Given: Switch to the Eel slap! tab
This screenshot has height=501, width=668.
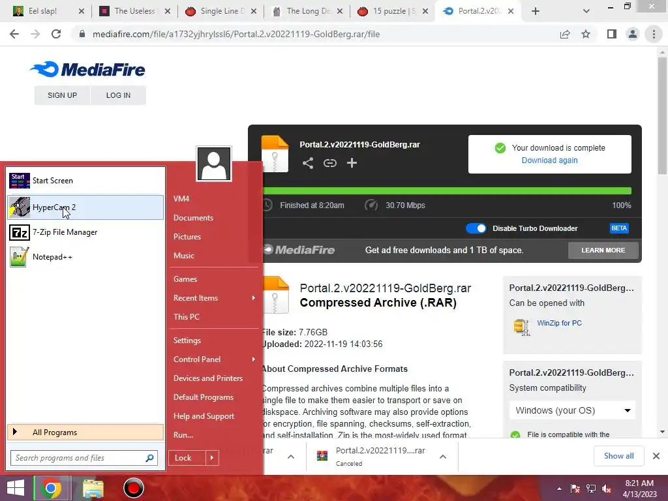Looking at the screenshot, I should click(42, 11).
